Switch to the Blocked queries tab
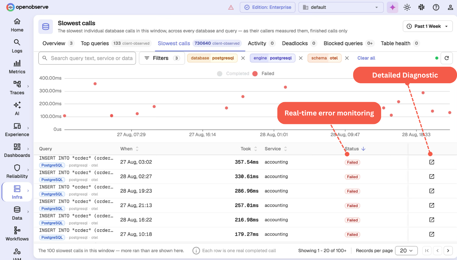Viewport: 457px width, 260px height. 349,43
